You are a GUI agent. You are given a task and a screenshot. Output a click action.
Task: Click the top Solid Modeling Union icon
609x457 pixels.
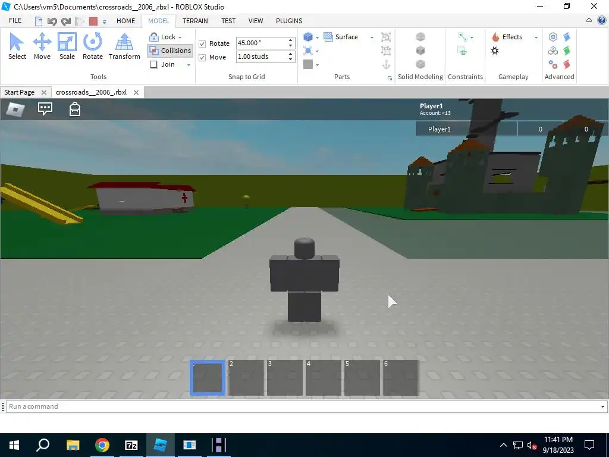(420, 37)
